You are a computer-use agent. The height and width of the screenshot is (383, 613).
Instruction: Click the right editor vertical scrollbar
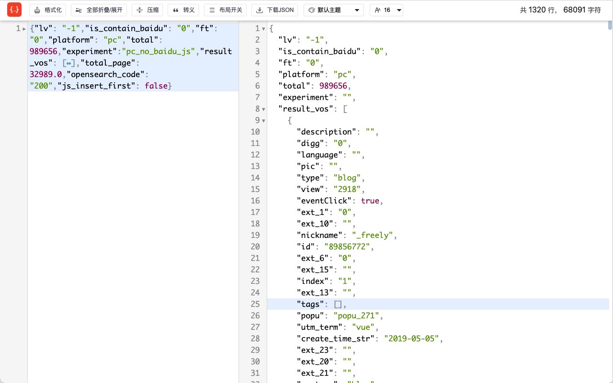point(610,25)
